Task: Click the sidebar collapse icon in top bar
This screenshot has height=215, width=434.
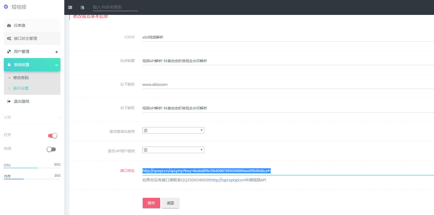Action: pyautogui.click(x=70, y=7)
